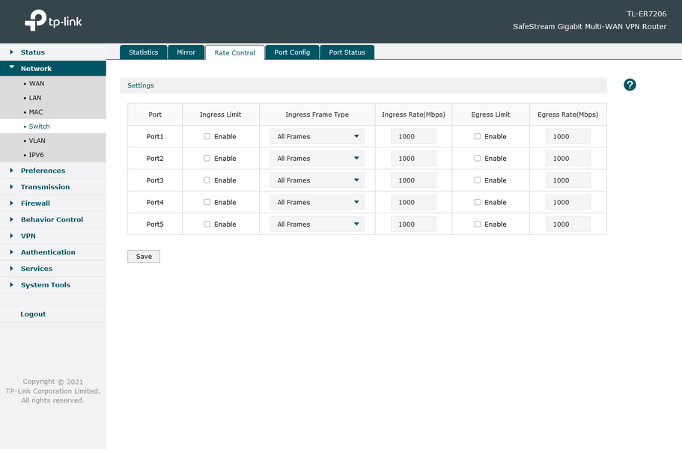This screenshot has width=682, height=449.
Task: Switch to the Port Config tab
Action: 292,52
